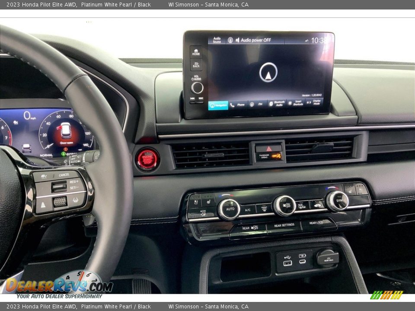Tap the outer driver seat climate button
The image size is (415, 311).
[195, 201]
